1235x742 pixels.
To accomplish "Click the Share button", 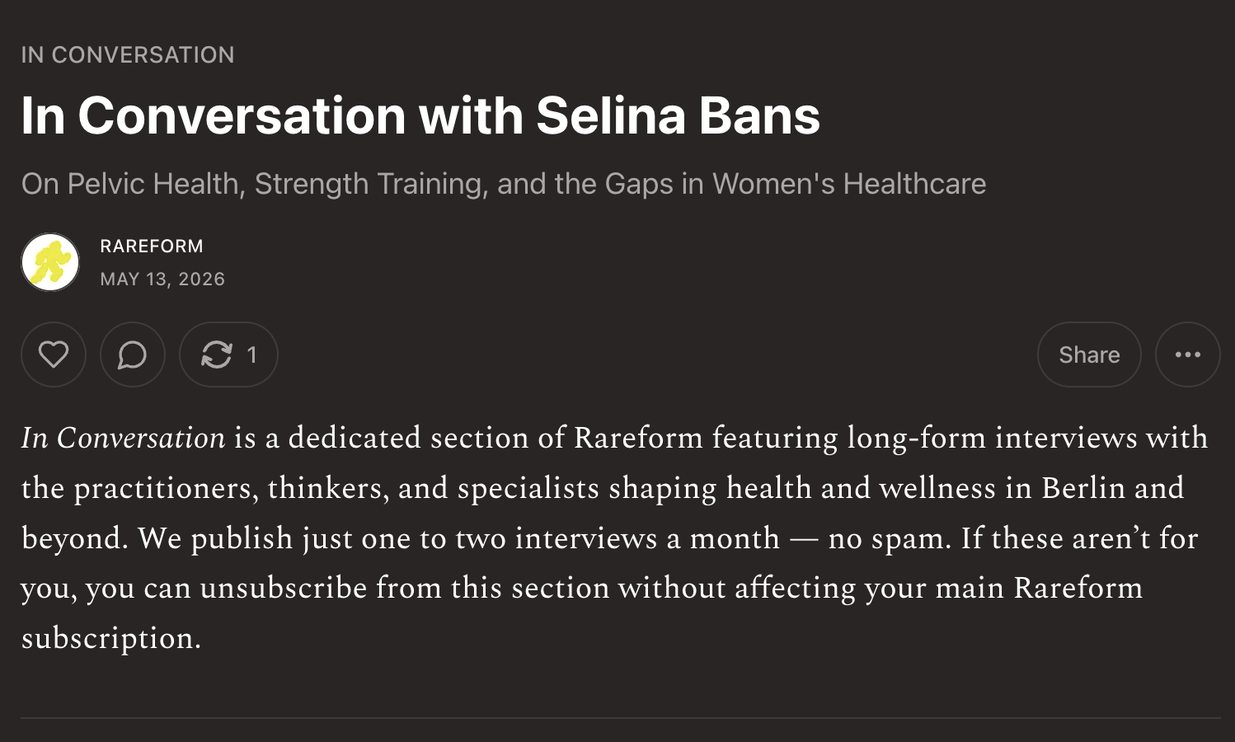I will [1089, 355].
